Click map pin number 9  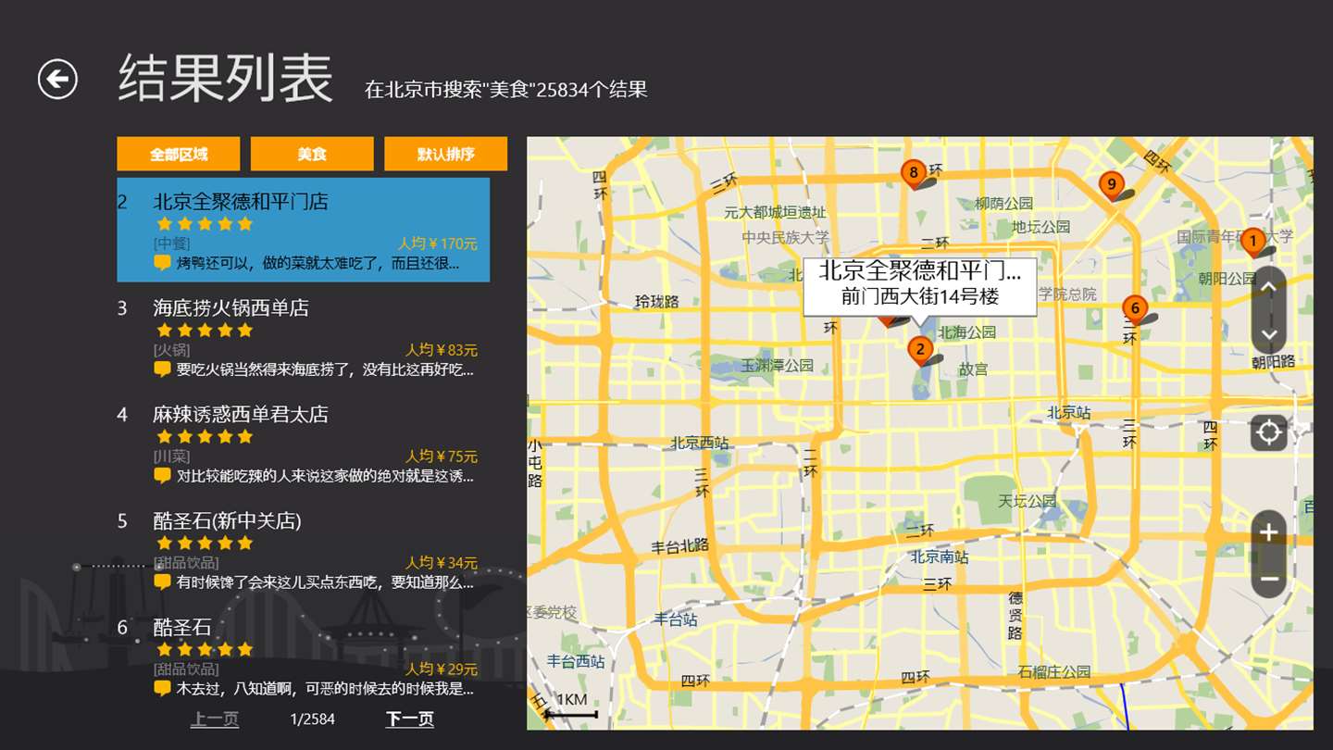(x=1112, y=185)
